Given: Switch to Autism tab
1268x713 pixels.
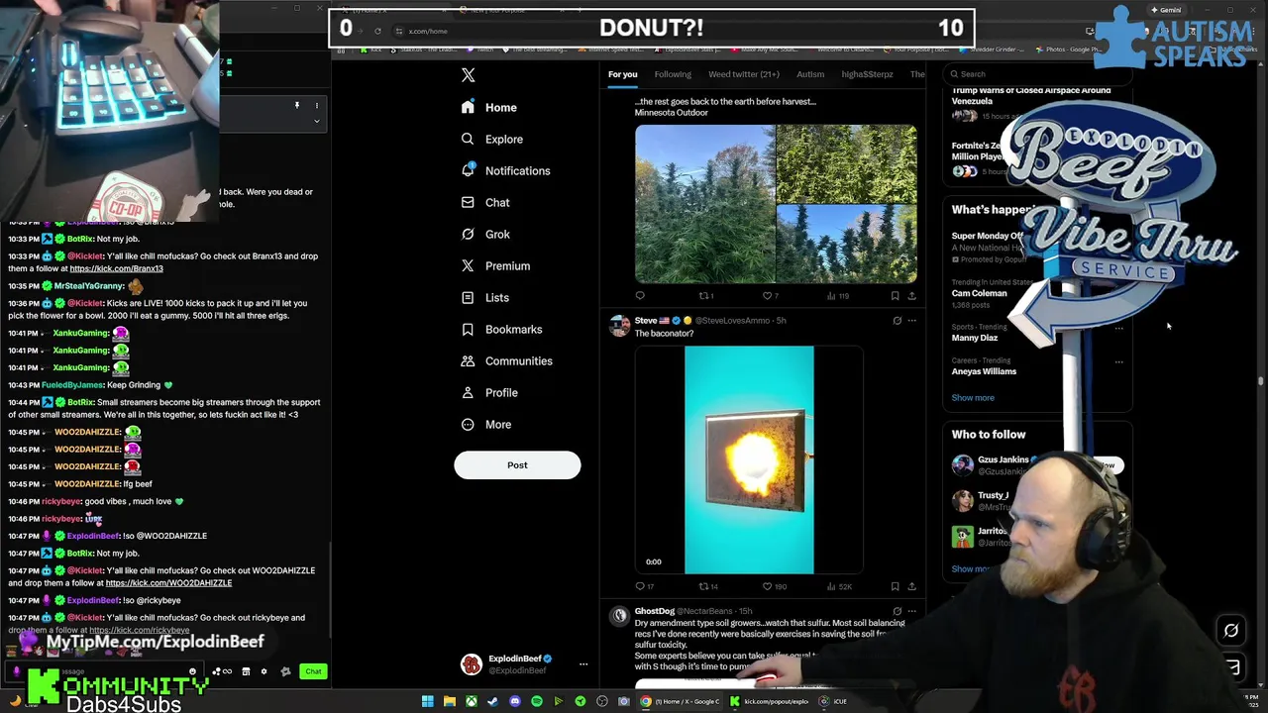Looking at the screenshot, I should [810, 74].
